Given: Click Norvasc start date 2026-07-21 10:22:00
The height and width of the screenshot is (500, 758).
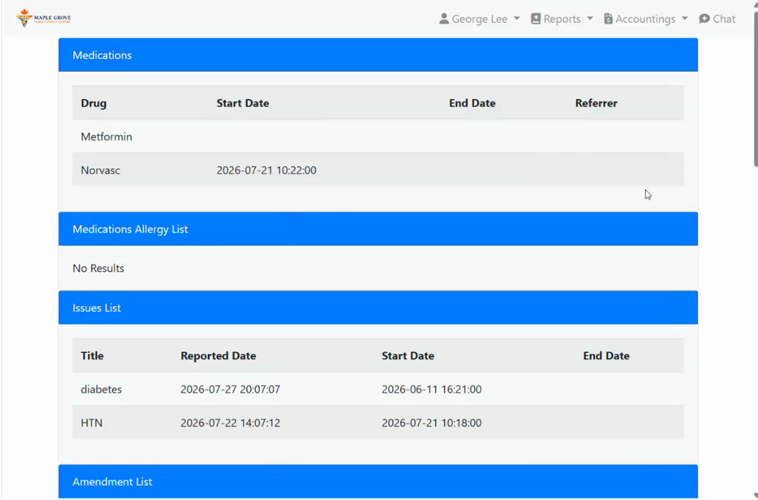Looking at the screenshot, I should click(x=266, y=170).
